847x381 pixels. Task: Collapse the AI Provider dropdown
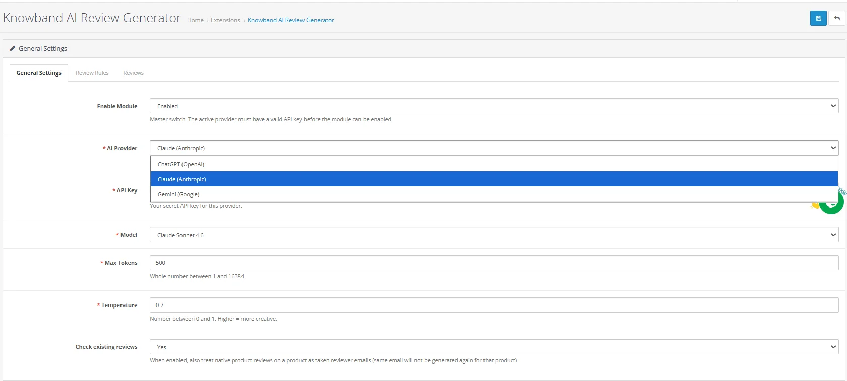pyautogui.click(x=494, y=148)
